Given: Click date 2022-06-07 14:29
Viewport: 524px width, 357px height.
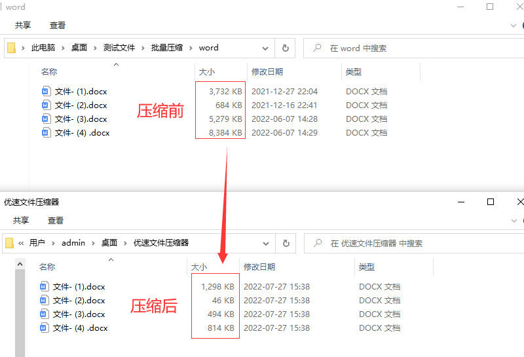Looking at the screenshot, I should pyautogui.click(x=284, y=132).
